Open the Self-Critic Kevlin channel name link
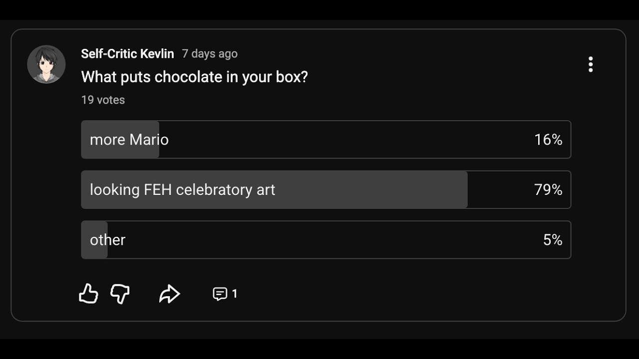 [127, 54]
